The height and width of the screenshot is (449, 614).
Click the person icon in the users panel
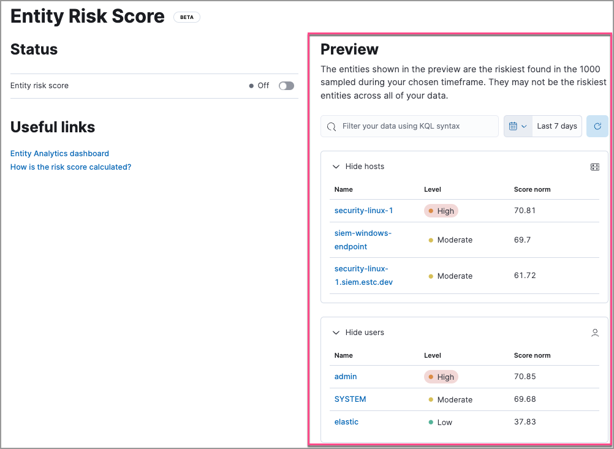(594, 332)
